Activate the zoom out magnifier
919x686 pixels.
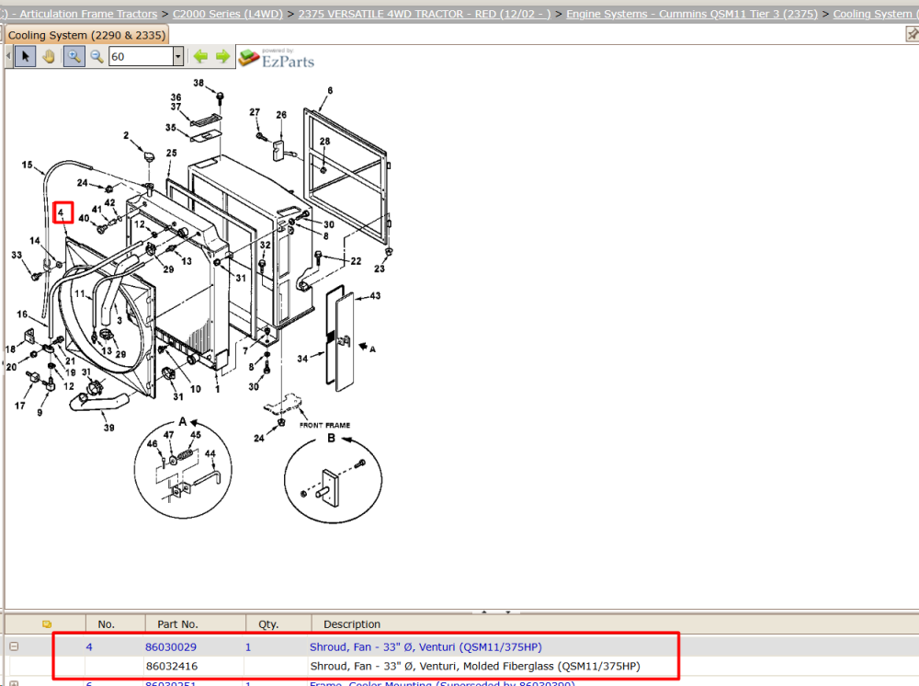[96, 56]
